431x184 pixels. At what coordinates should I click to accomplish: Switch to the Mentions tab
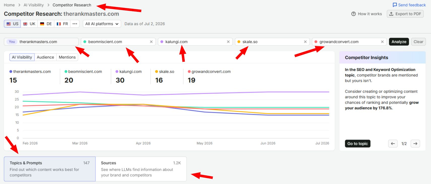tap(67, 57)
